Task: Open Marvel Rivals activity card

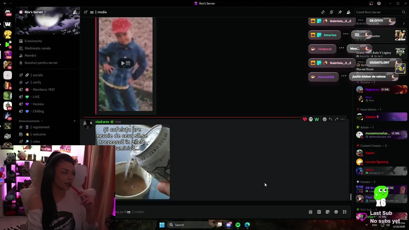Action: pos(381,68)
